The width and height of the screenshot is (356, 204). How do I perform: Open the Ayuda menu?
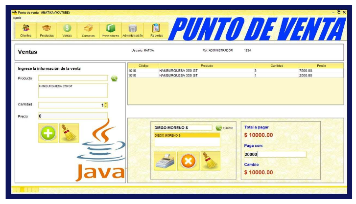[x=17, y=18]
